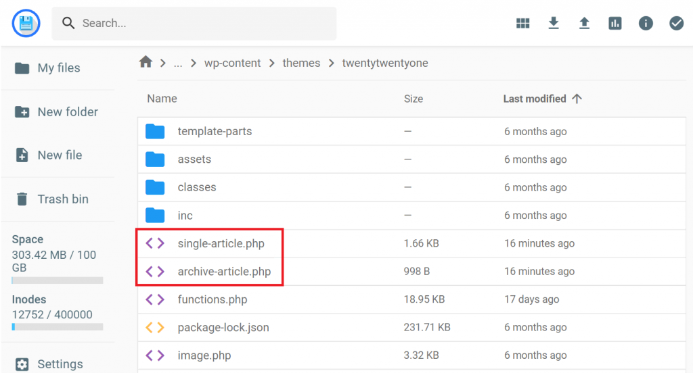Click the upload icon in toolbar
The height and width of the screenshot is (373, 693).
click(584, 24)
